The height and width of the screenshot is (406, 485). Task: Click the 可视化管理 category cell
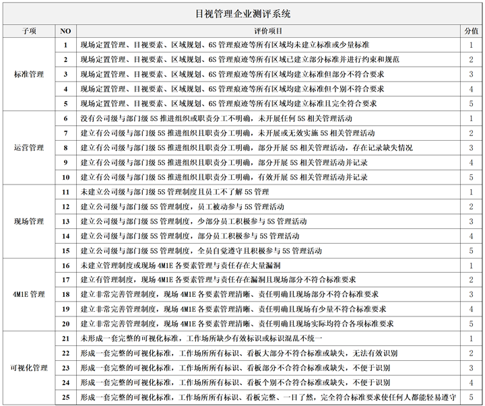(28, 368)
